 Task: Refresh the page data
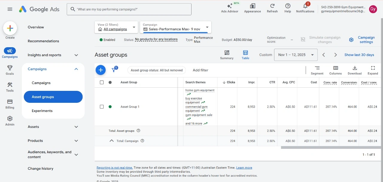click(x=272, y=8)
